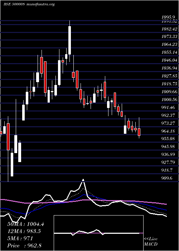Image resolution: width=179 pixels, height=251 pixels.
Task: Click the <<Live MACD label
Action: [151, 242]
